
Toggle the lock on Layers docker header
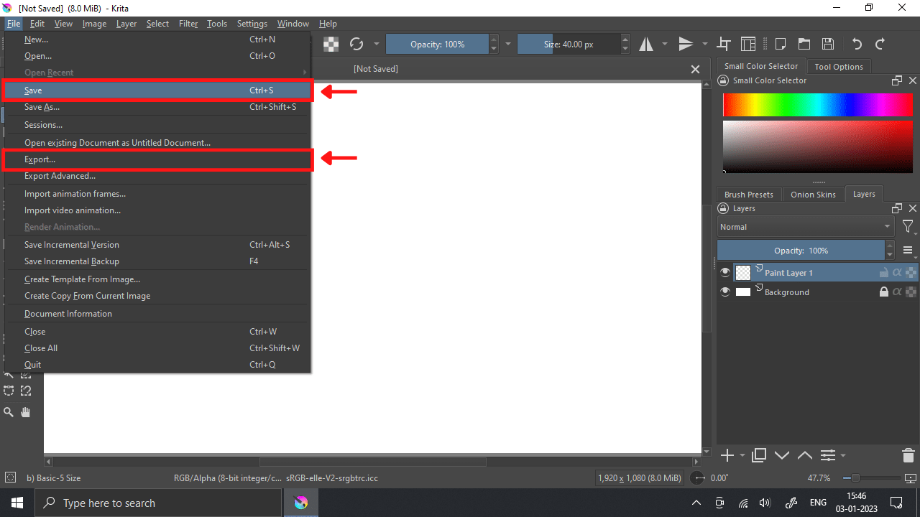tap(724, 208)
